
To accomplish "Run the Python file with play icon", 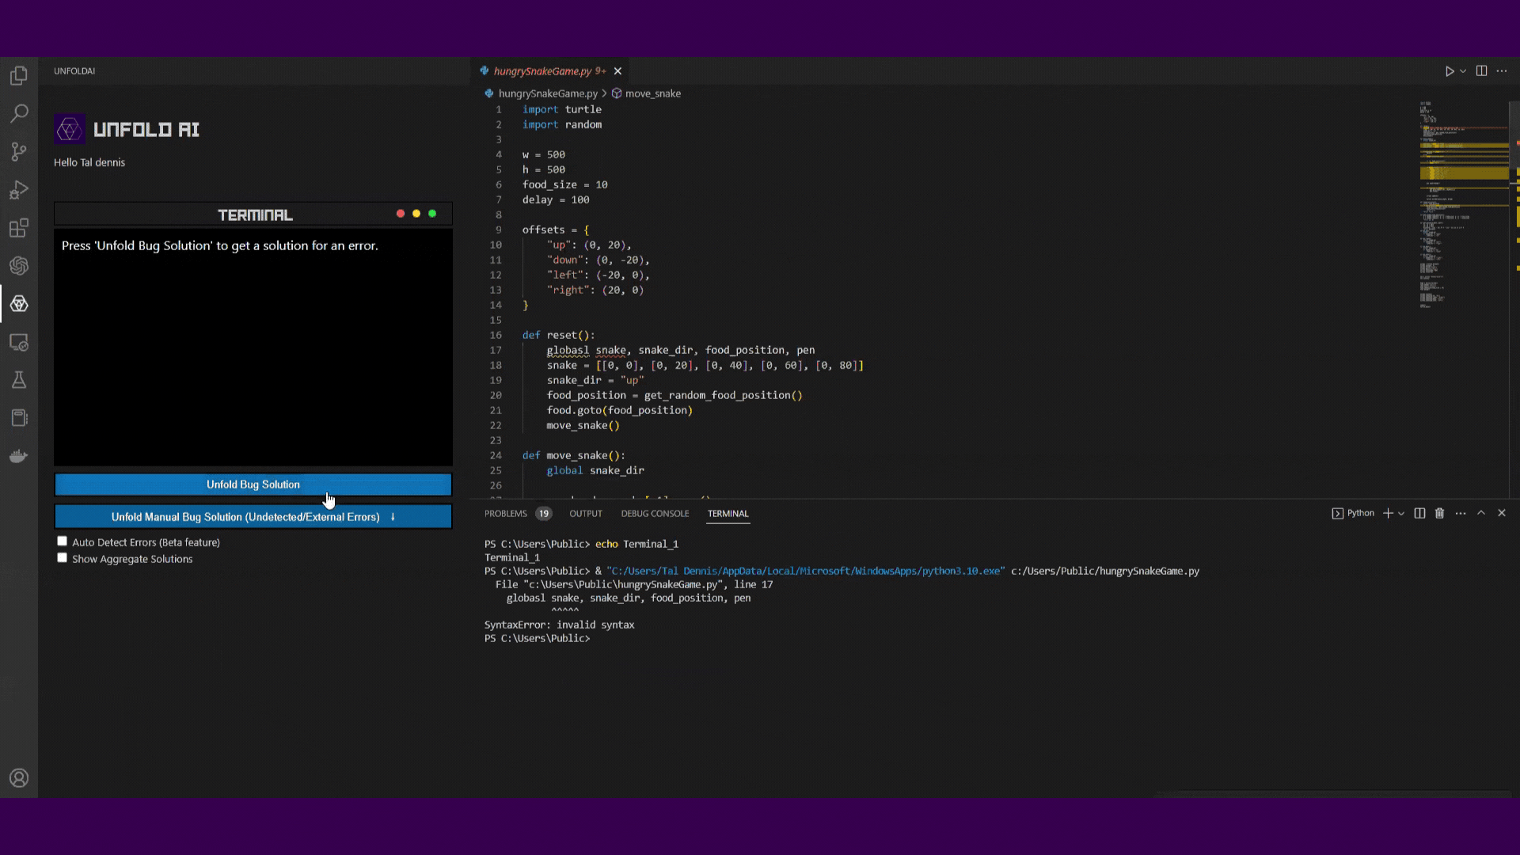I will [1449, 71].
